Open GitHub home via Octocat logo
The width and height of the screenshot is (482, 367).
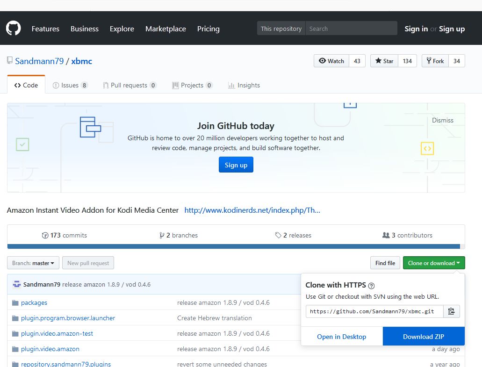tap(13, 28)
